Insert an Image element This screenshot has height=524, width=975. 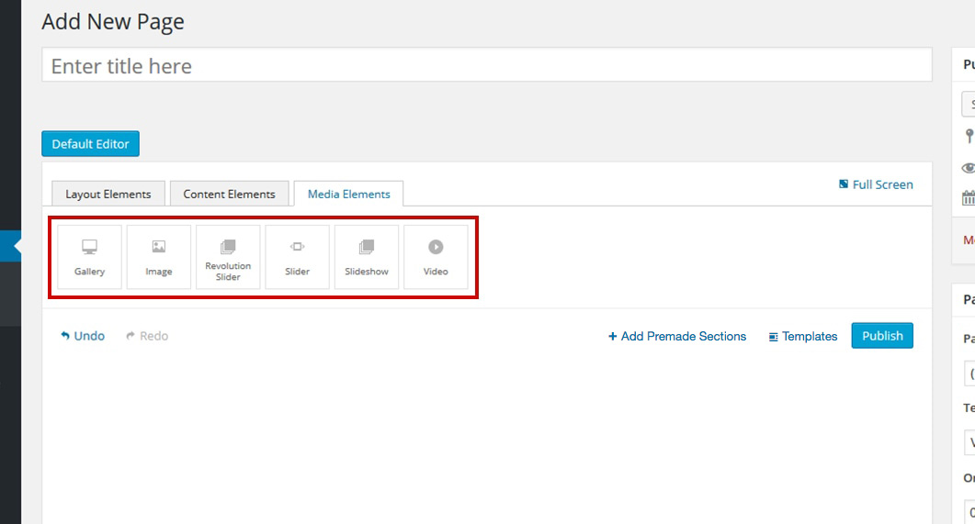(x=159, y=257)
